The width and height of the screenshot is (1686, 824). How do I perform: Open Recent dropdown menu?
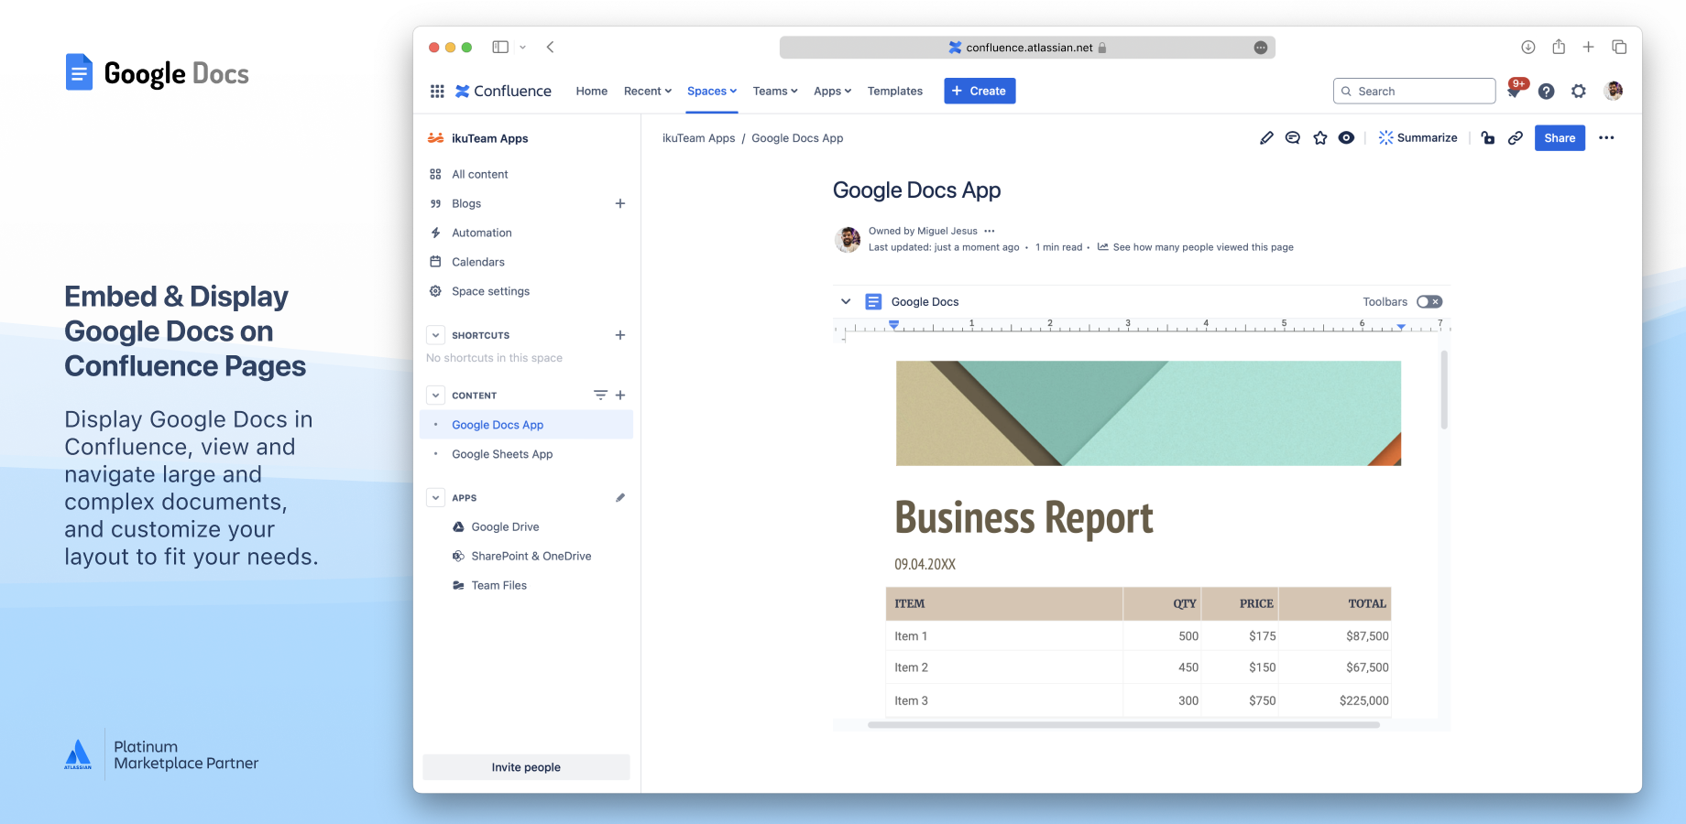point(648,91)
